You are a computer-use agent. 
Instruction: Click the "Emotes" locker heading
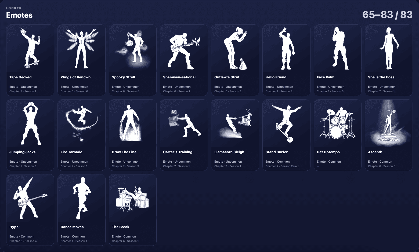point(19,15)
